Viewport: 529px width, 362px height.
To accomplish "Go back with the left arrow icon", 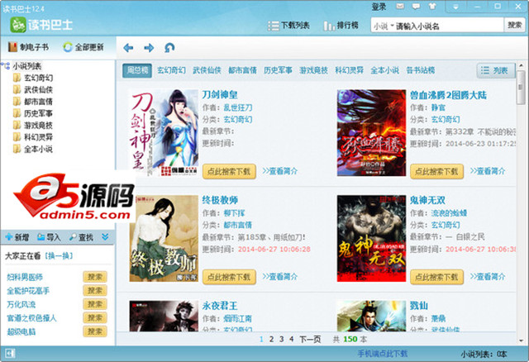I will tap(128, 48).
